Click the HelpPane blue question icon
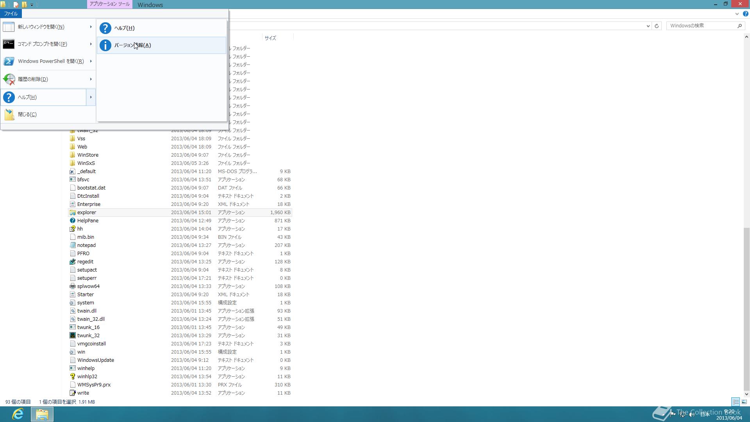Image resolution: width=750 pixels, height=422 pixels. pos(72,221)
